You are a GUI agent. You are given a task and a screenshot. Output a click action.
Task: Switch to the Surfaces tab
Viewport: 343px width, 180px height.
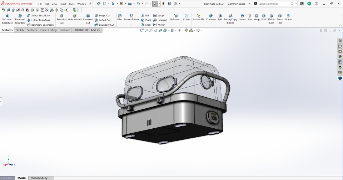click(x=32, y=30)
